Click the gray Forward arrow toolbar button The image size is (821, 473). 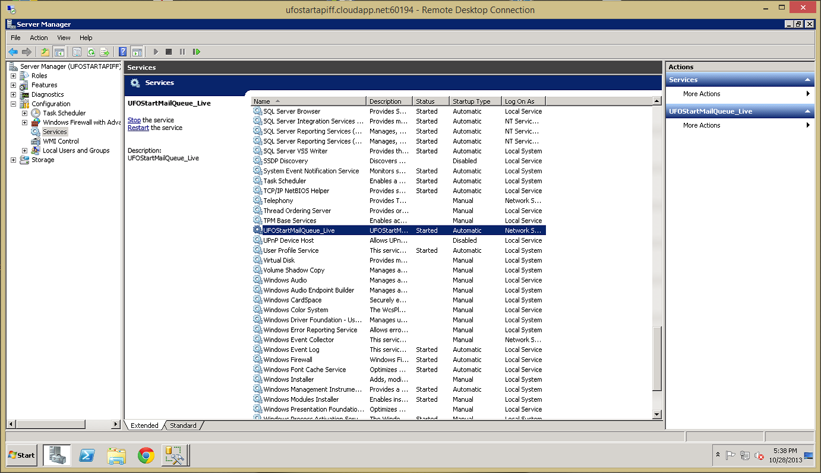[26, 52]
